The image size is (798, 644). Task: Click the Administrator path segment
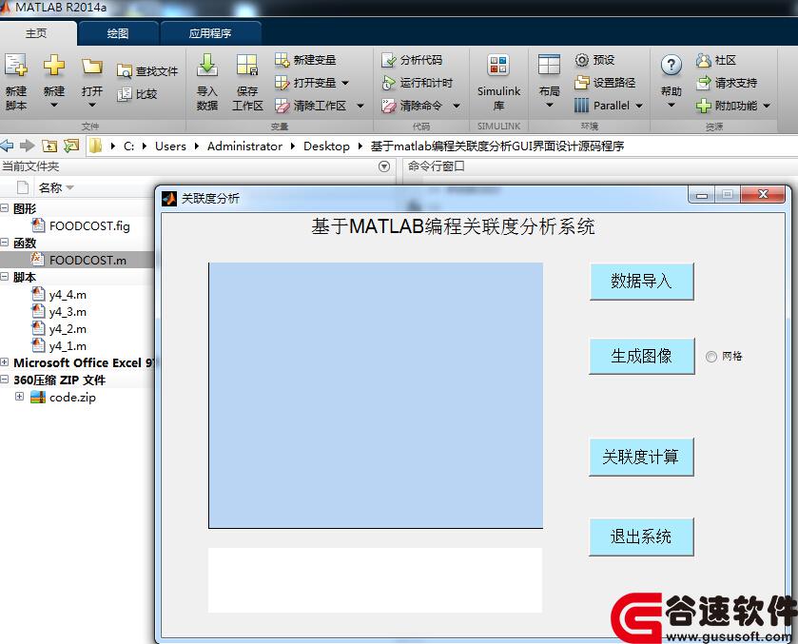pyautogui.click(x=244, y=146)
